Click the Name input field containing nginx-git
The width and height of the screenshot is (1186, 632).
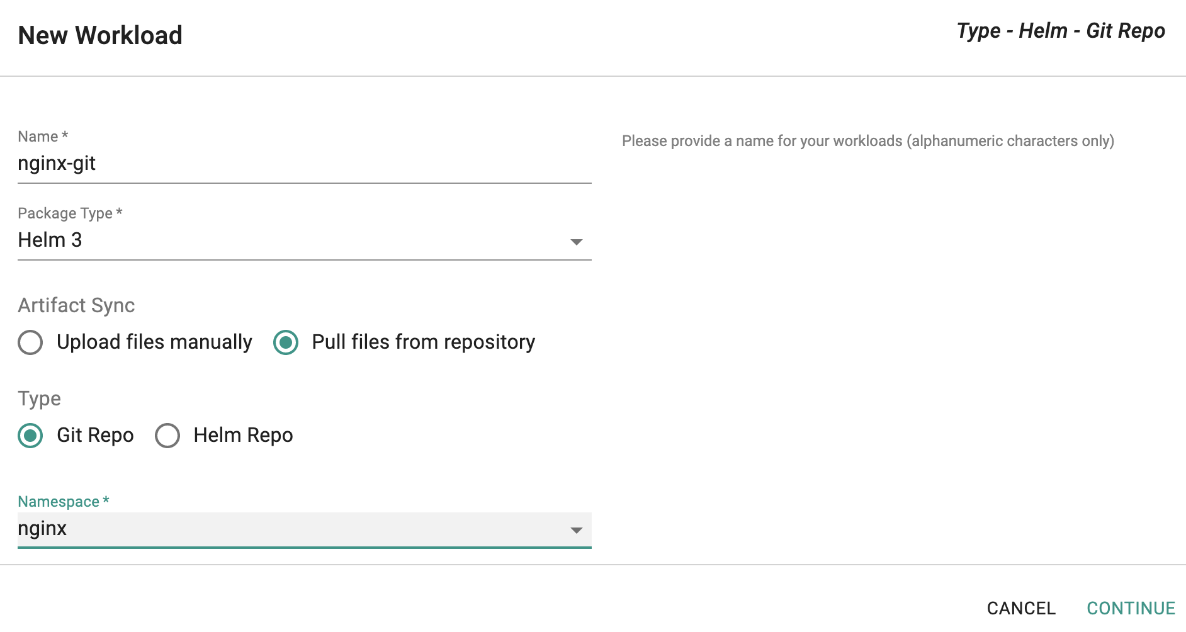click(304, 164)
